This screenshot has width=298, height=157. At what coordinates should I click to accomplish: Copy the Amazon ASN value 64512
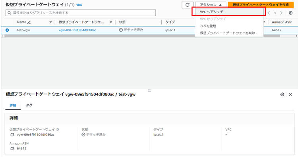(12, 148)
